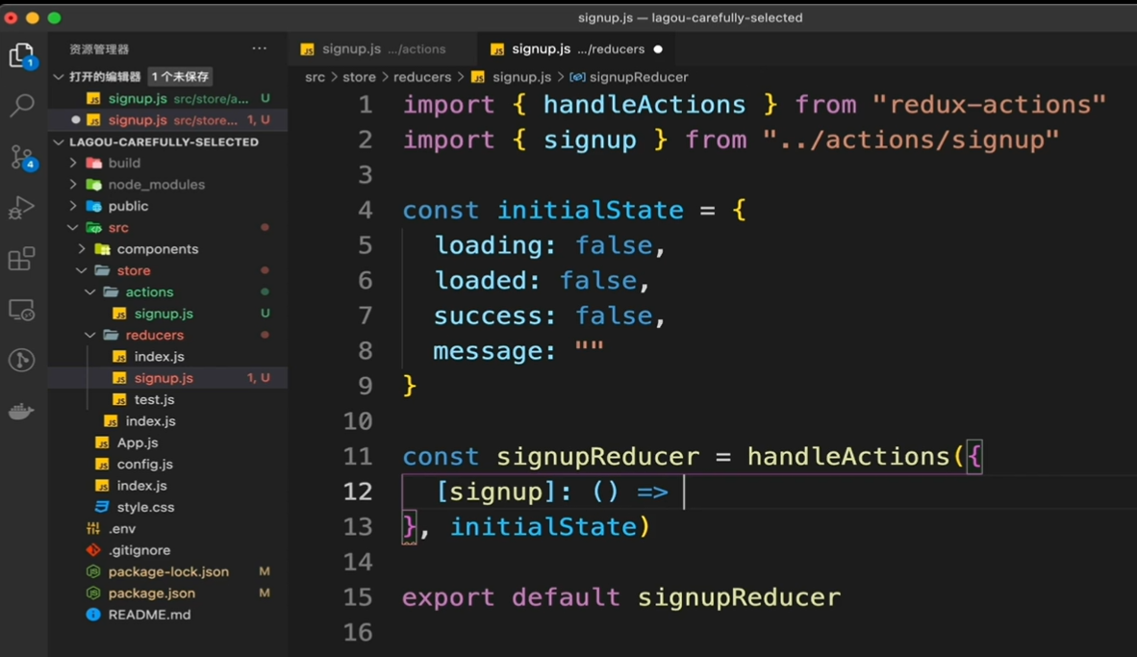Click '[signup]' on line 12
This screenshot has width=1137, height=657.
[495, 492]
